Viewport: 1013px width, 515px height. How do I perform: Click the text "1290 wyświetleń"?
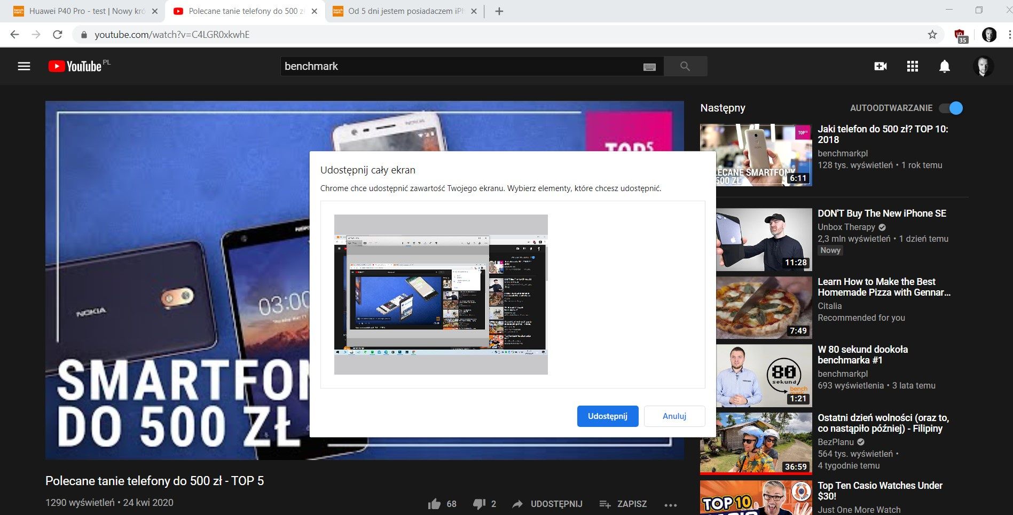click(80, 503)
